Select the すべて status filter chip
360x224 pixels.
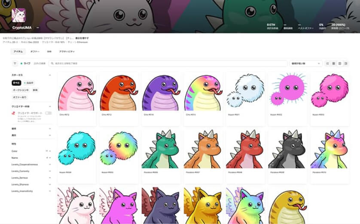(x=16, y=83)
